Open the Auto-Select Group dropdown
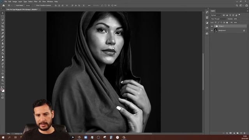 [x=28, y=5]
